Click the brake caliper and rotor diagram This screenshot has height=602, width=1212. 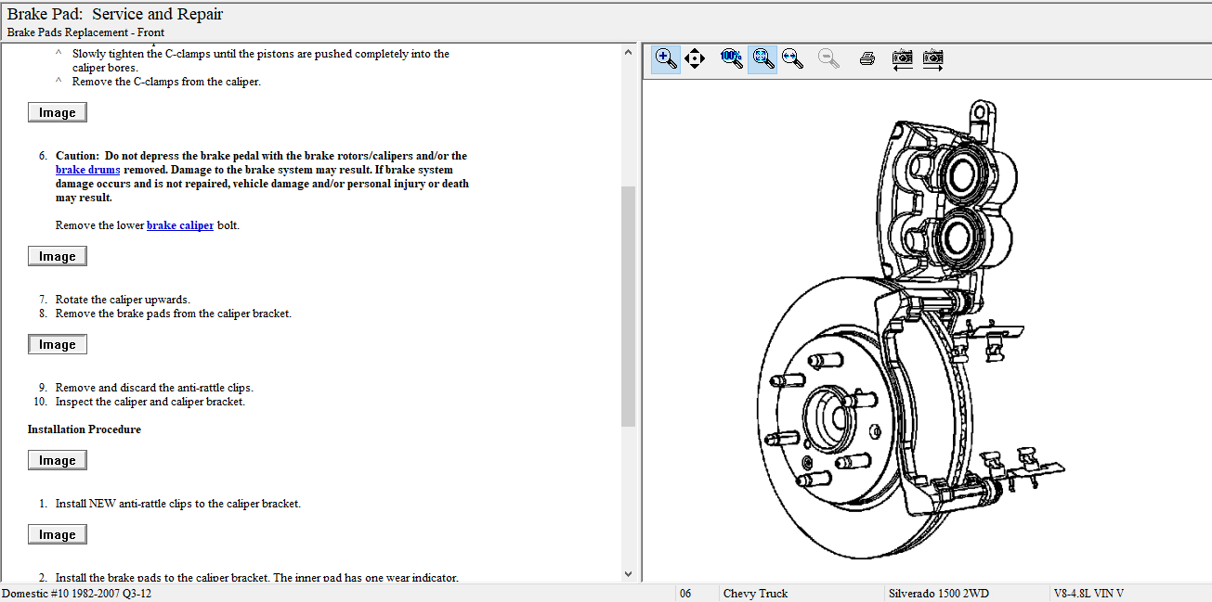tap(910, 329)
